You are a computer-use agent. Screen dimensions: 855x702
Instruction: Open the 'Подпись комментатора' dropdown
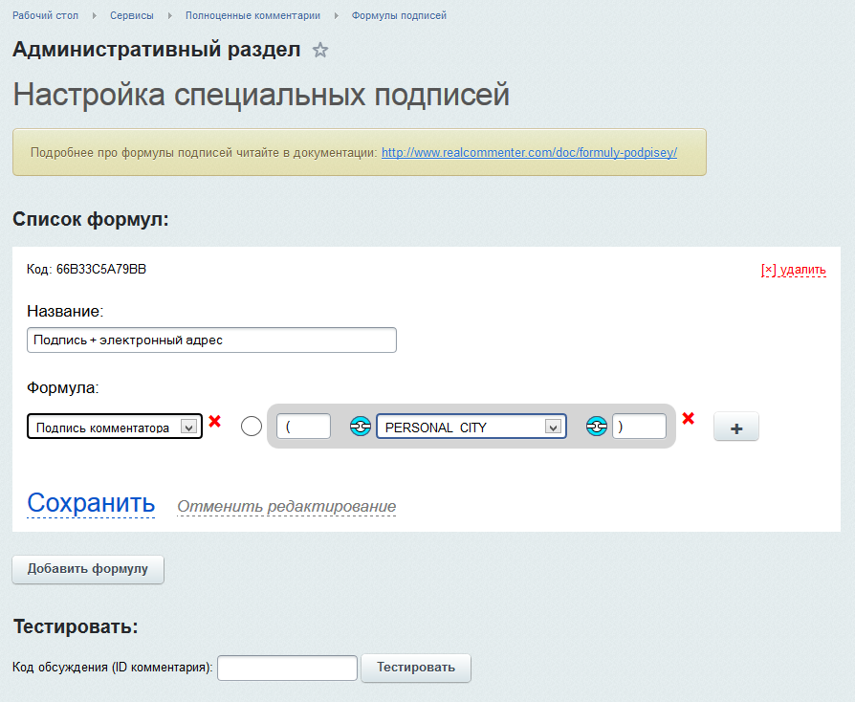[114, 427]
